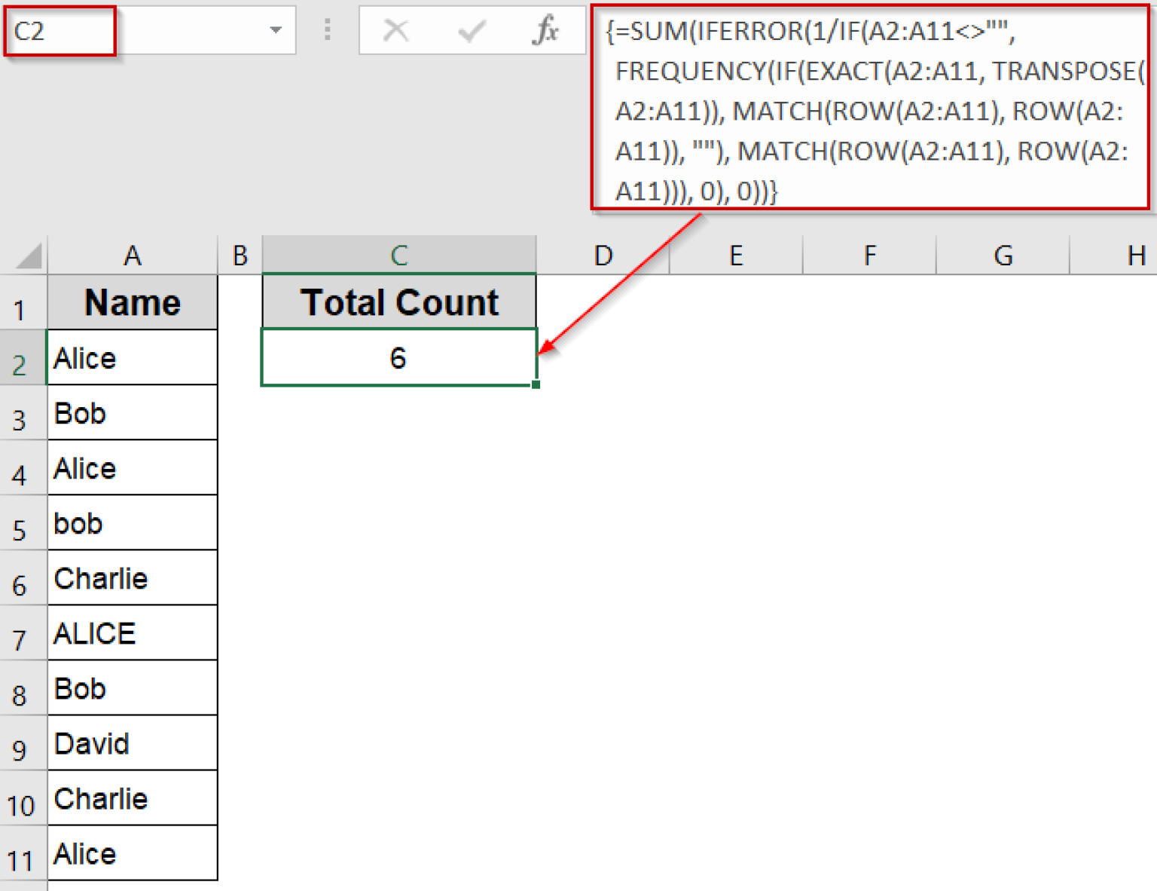The image size is (1157, 891).
Task: Select column E header
Action: [736, 256]
